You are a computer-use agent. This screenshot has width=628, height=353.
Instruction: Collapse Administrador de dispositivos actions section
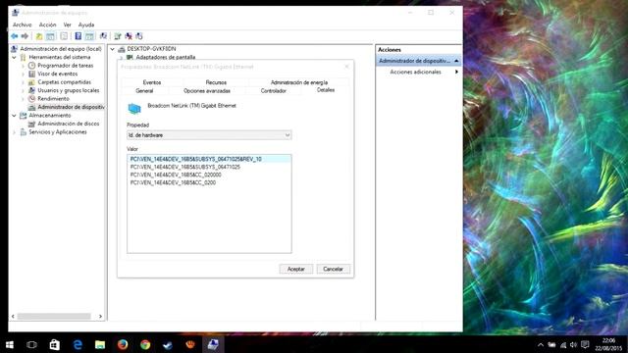click(x=456, y=61)
